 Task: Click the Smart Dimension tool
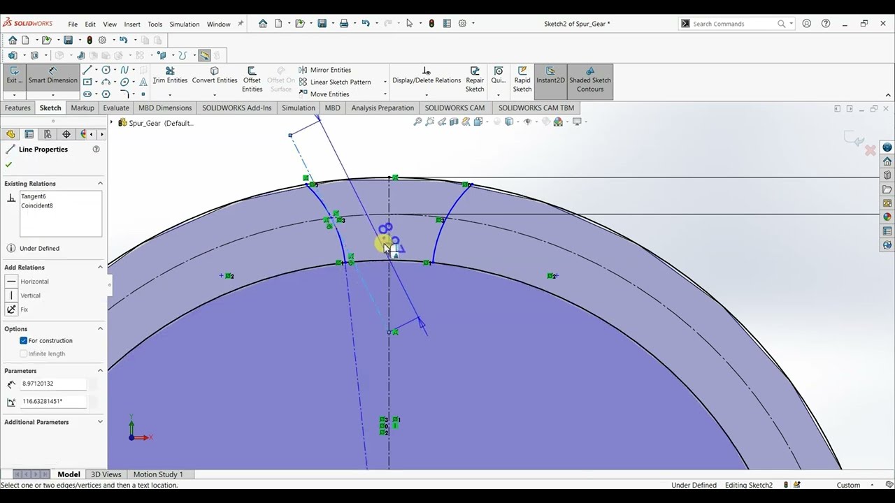pos(52,75)
